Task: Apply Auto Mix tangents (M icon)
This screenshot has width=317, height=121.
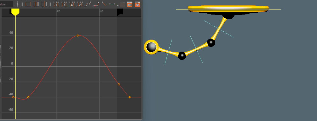Action: pyautogui.click(x=72, y=4)
